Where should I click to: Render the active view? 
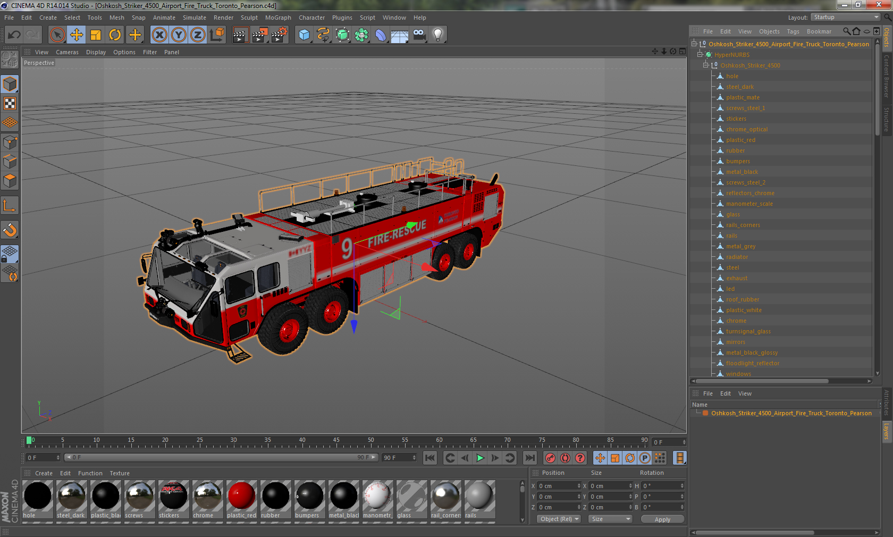pos(240,35)
